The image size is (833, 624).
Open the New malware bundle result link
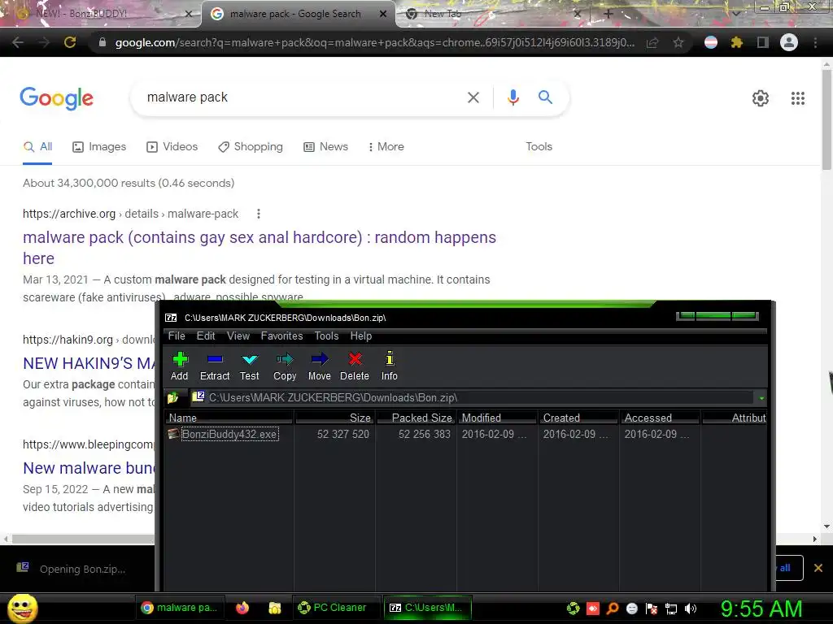pyautogui.click(x=89, y=468)
